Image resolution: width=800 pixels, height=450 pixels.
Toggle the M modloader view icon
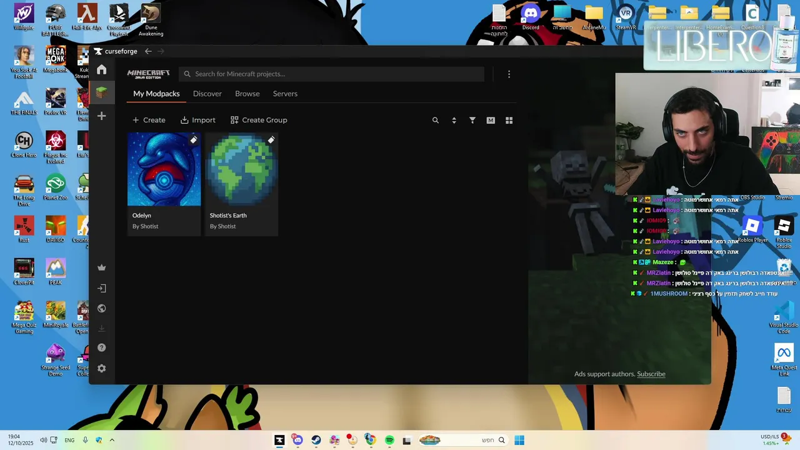click(x=491, y=120)
